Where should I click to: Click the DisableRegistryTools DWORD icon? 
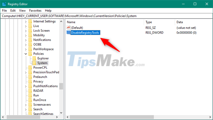coord(68,32)
